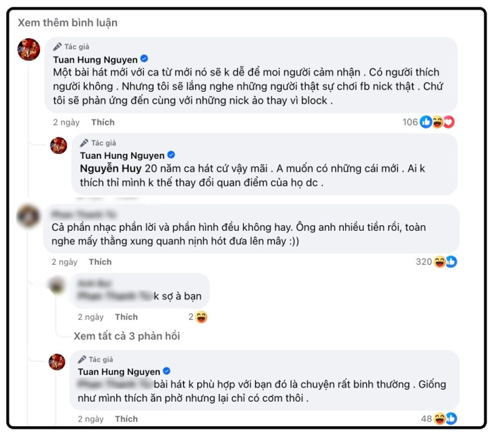Click haha reaction with count 2
Image resolution: width=496 pixels, height=439 pixels.
[x=198, y=317]
